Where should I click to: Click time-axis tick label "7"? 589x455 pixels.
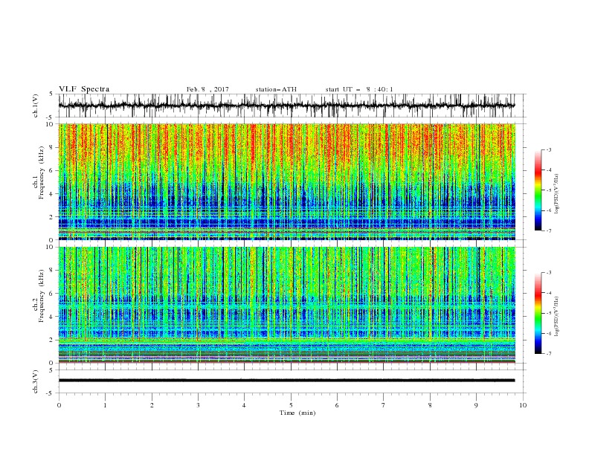(x=384, y=405)
